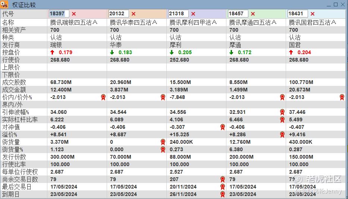The image size is (348, 199).
Task: Select the name 腾讯华泰四五沽A
Action: click(x=134, y=22)
